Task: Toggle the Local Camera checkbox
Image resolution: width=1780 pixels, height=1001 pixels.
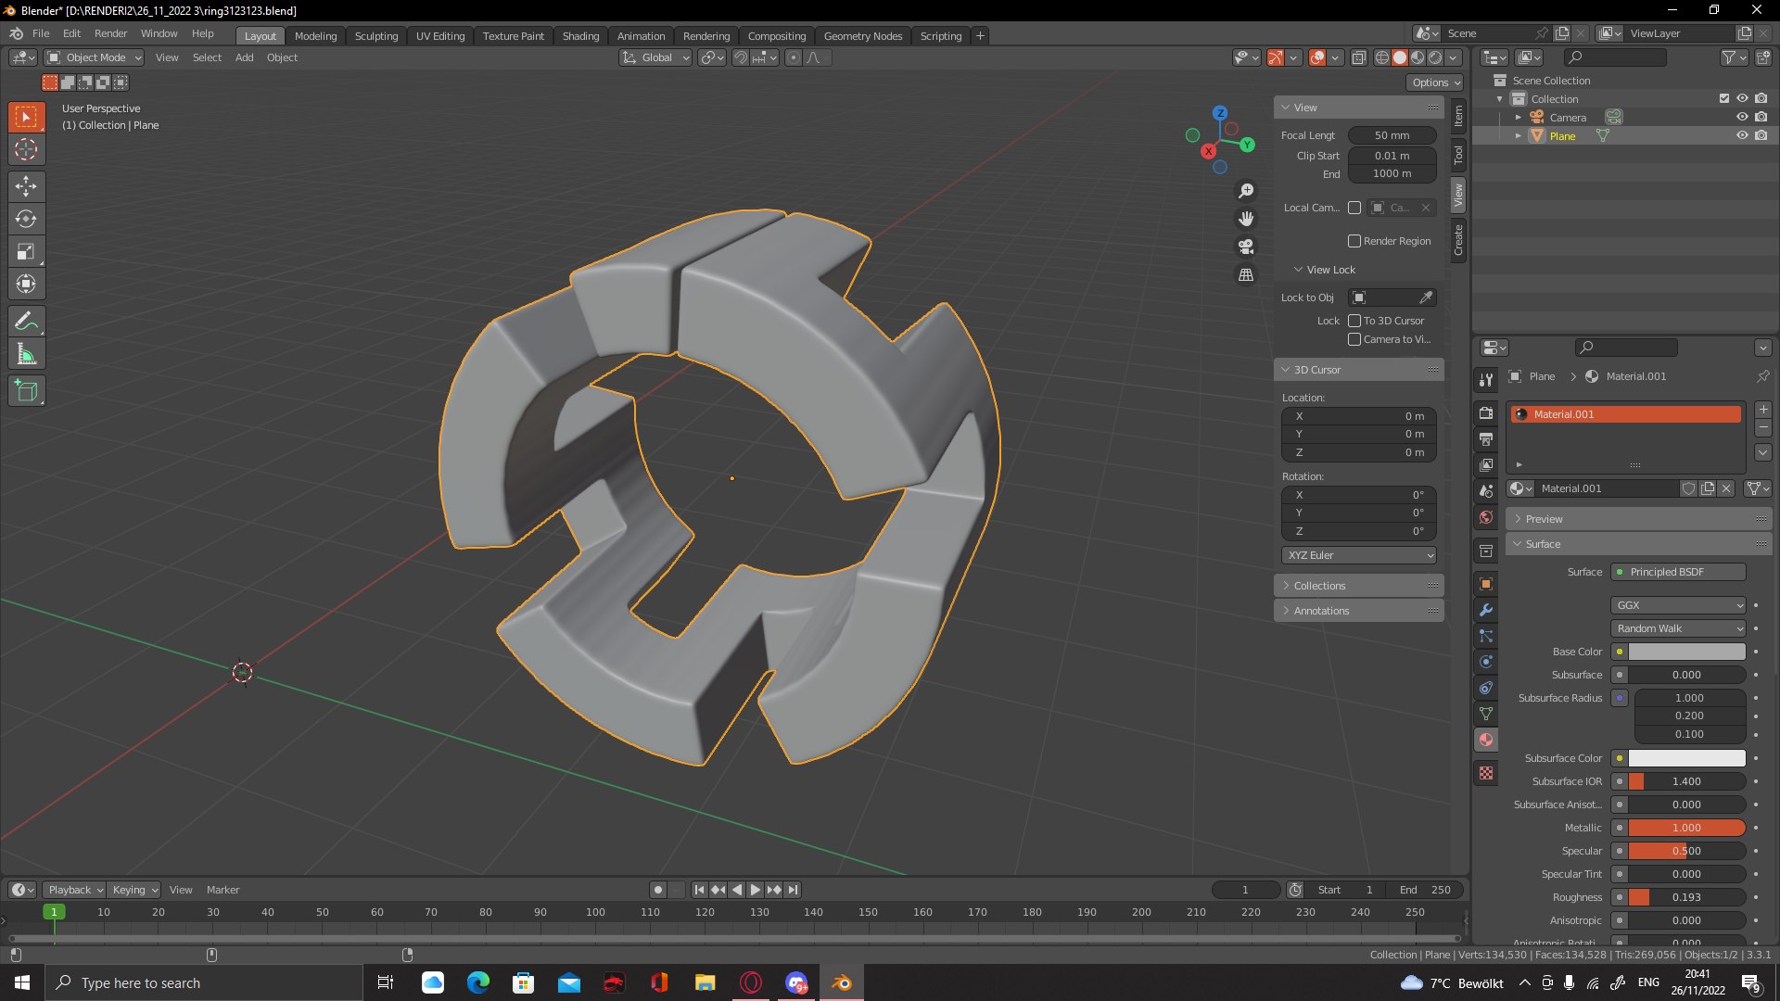Action: [x=1354, y=208]
